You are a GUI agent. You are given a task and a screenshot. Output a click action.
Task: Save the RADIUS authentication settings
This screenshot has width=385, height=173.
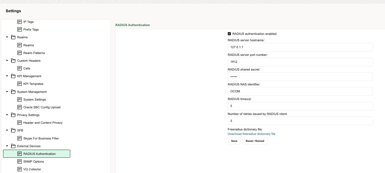pyautogui.click(x=234, y=141)
